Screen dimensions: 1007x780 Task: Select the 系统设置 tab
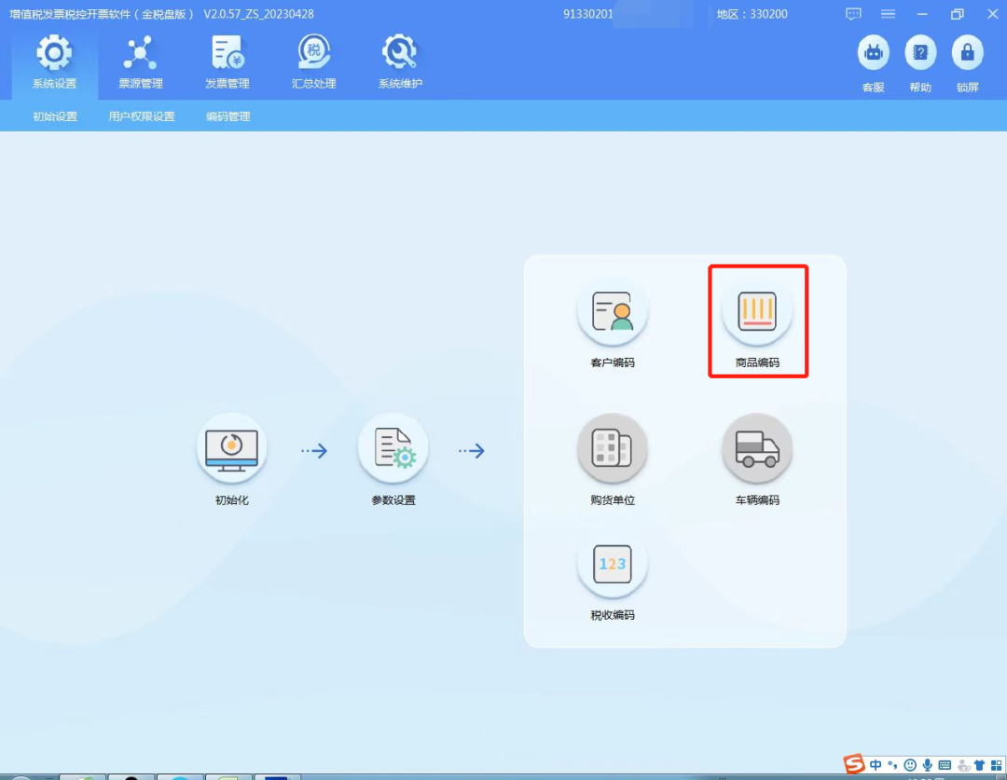[54, 63]
